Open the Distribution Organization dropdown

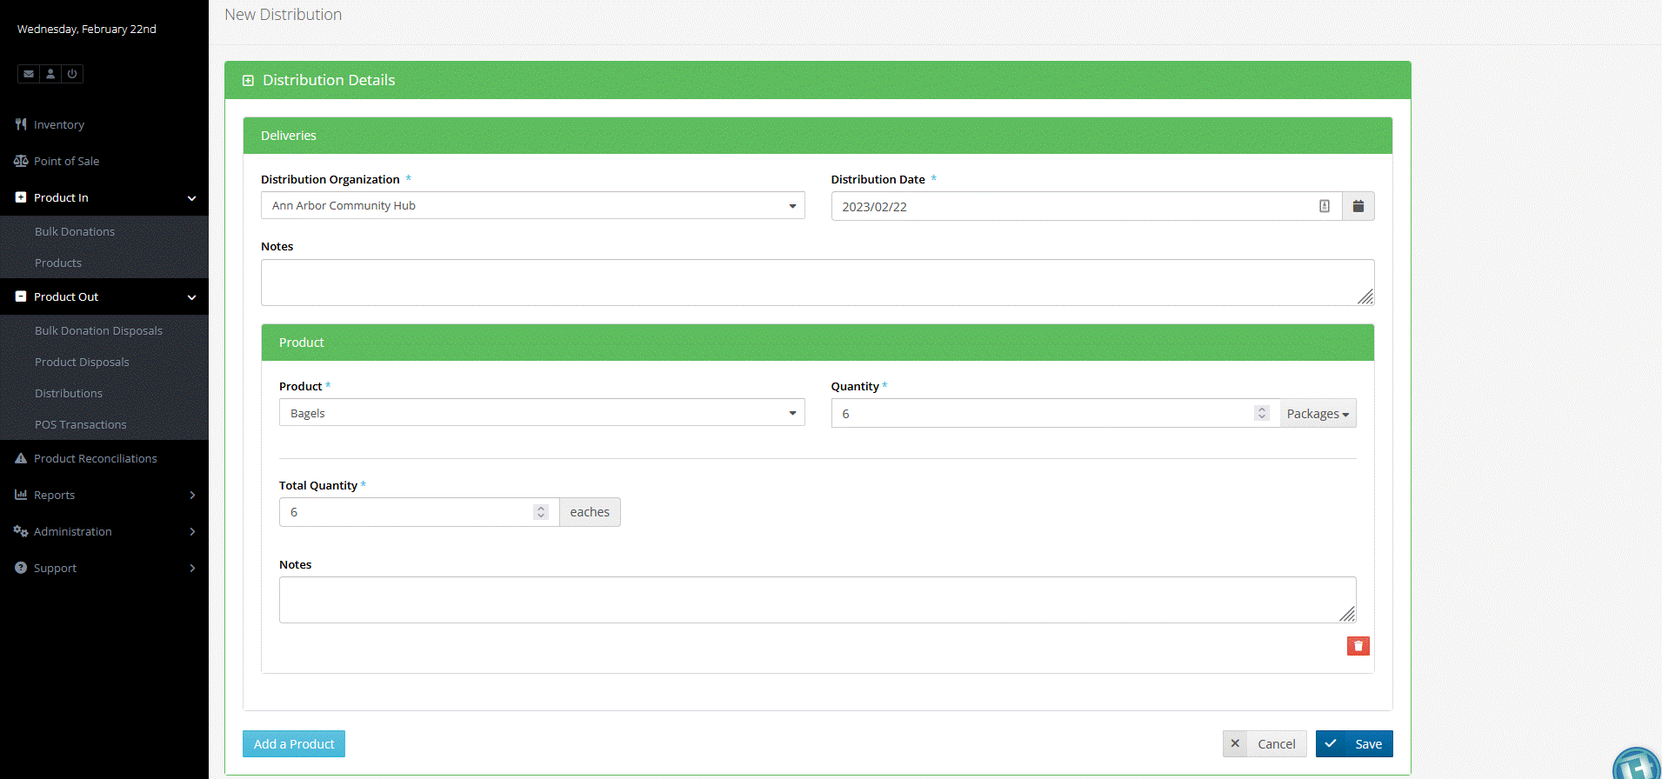532,206
